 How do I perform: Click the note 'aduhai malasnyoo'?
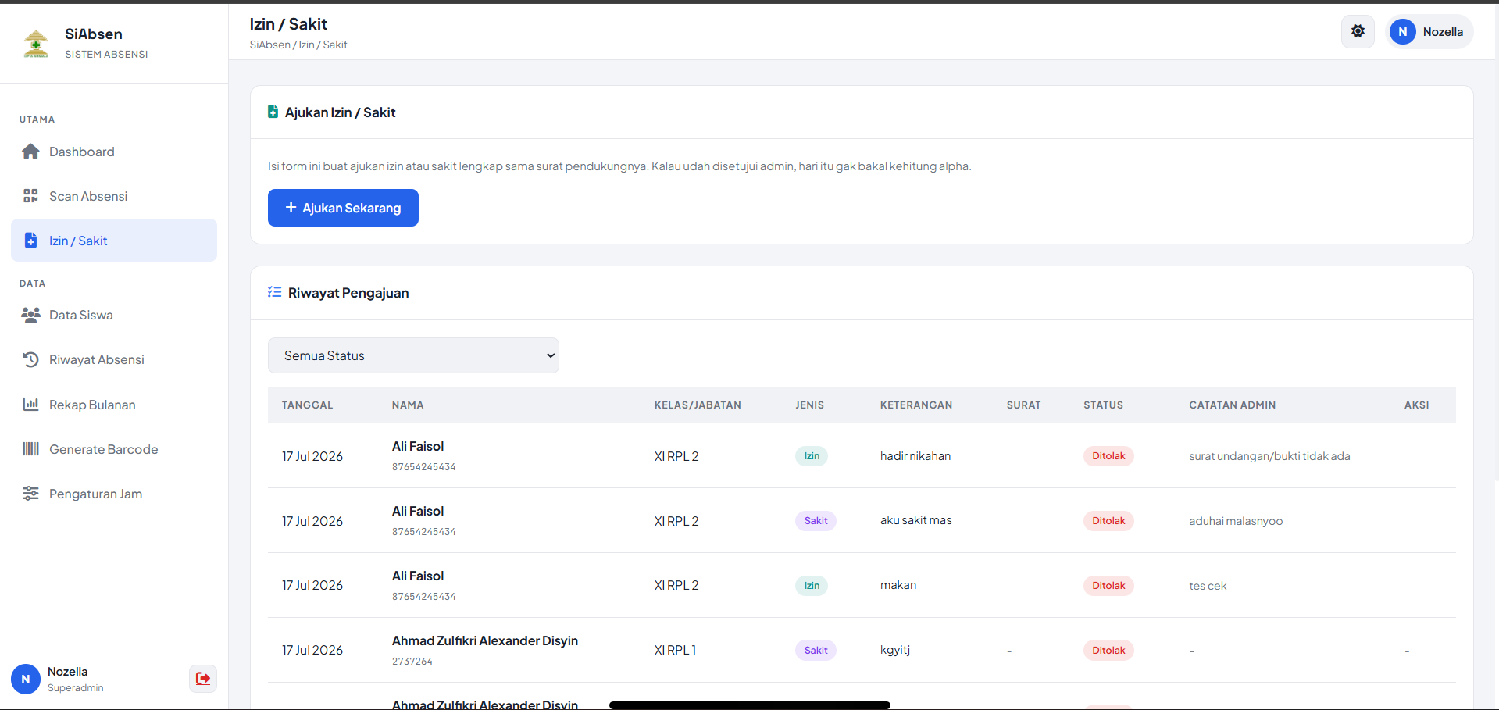(1236, 521)
